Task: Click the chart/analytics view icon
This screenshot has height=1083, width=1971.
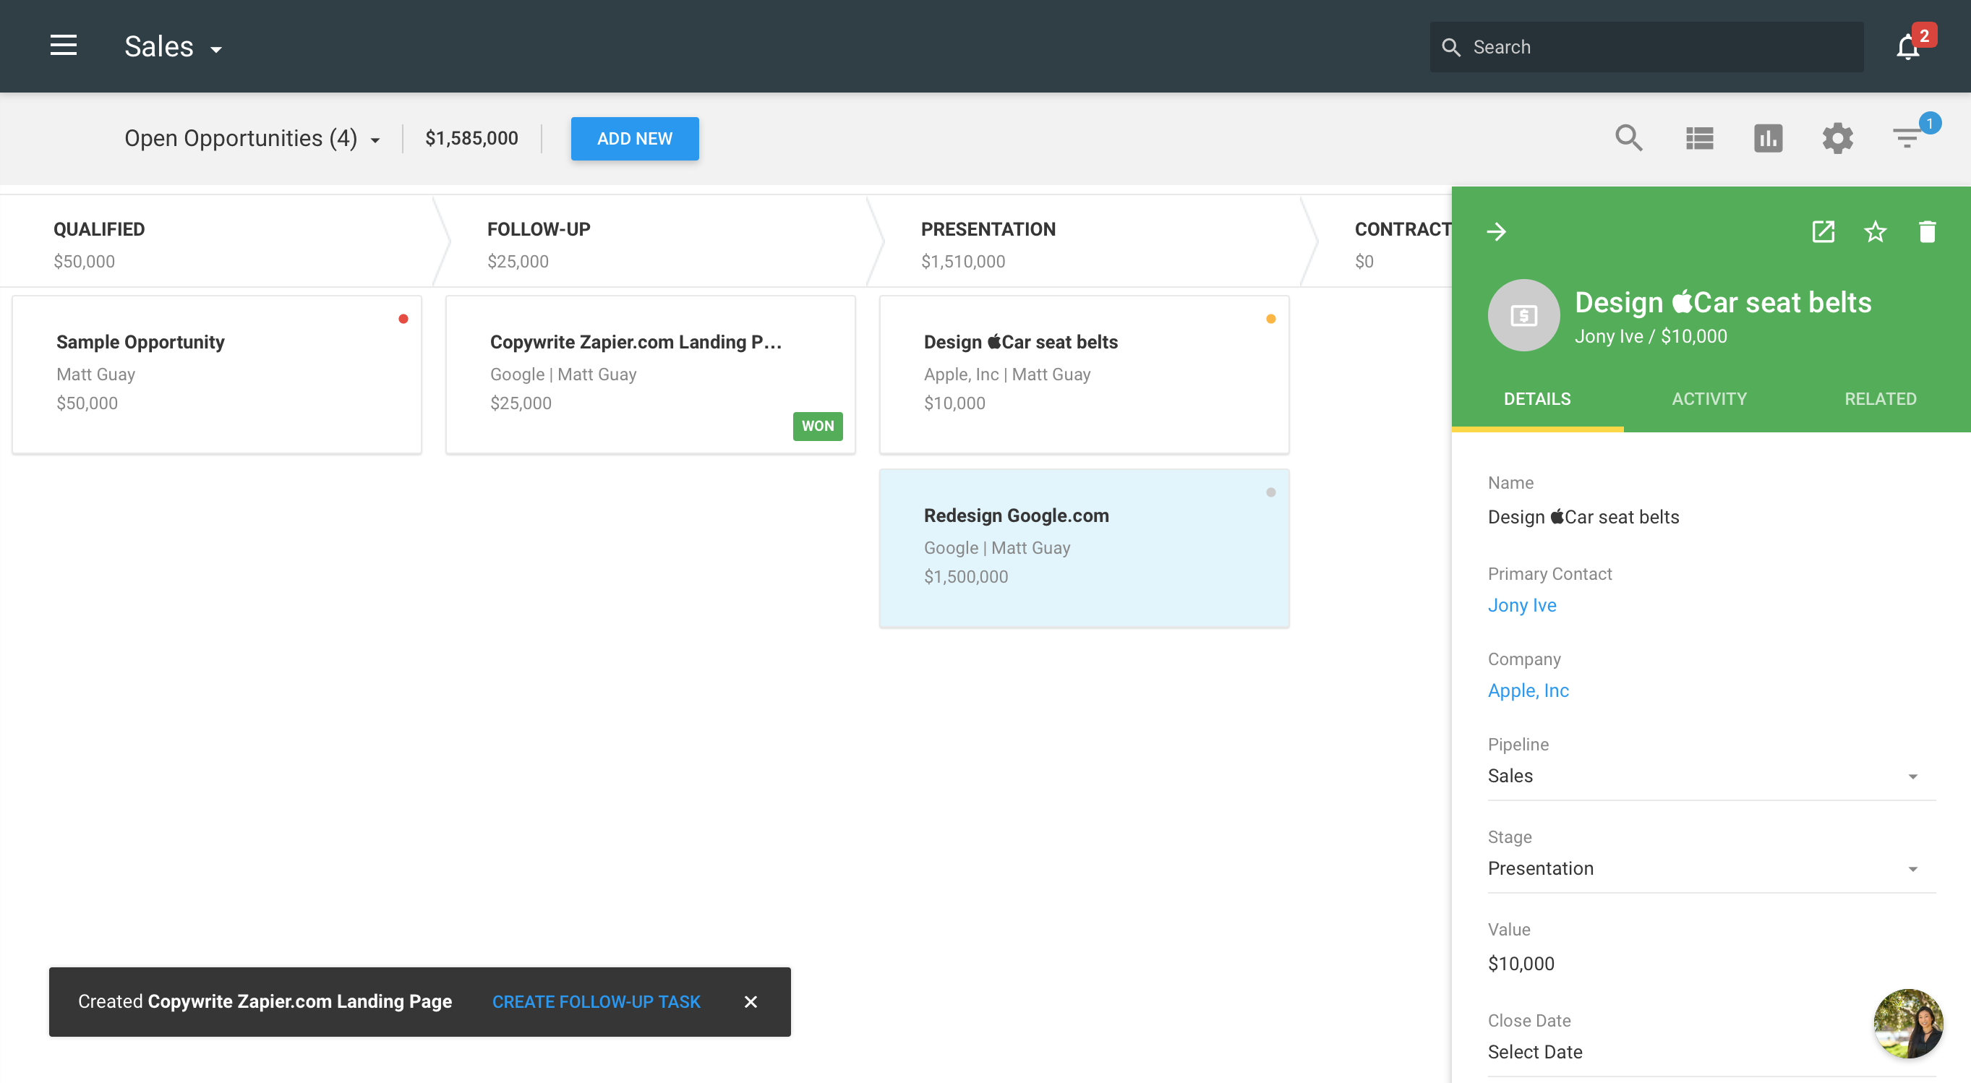Action: [x=1769, y=137]
